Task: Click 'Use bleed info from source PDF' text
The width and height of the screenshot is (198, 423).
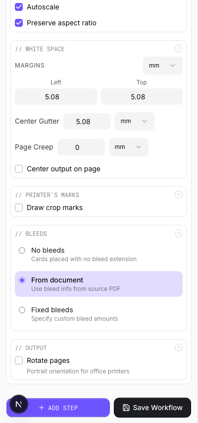Action: tap(76, 289)
